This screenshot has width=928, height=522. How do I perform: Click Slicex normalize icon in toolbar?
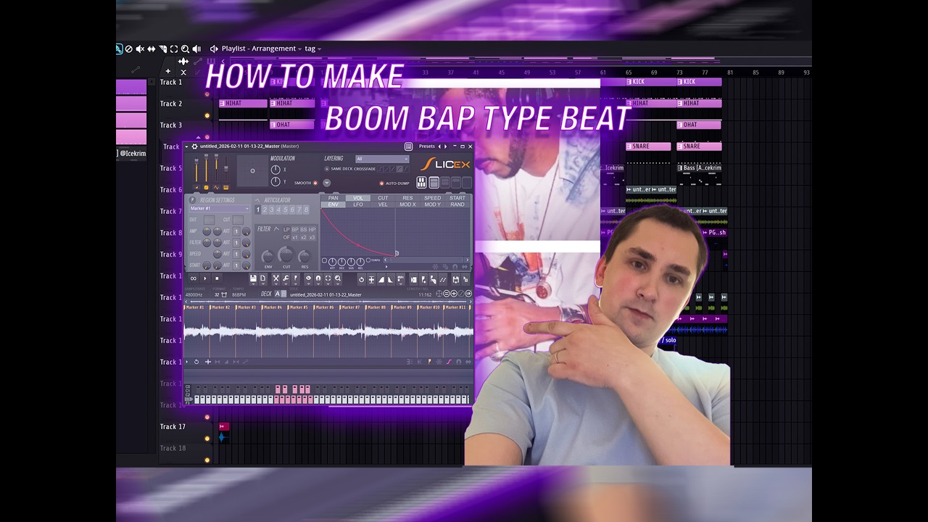[x=371, y=280]
